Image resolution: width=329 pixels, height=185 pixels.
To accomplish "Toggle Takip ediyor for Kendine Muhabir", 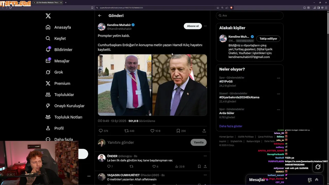I will coord(268,39).
